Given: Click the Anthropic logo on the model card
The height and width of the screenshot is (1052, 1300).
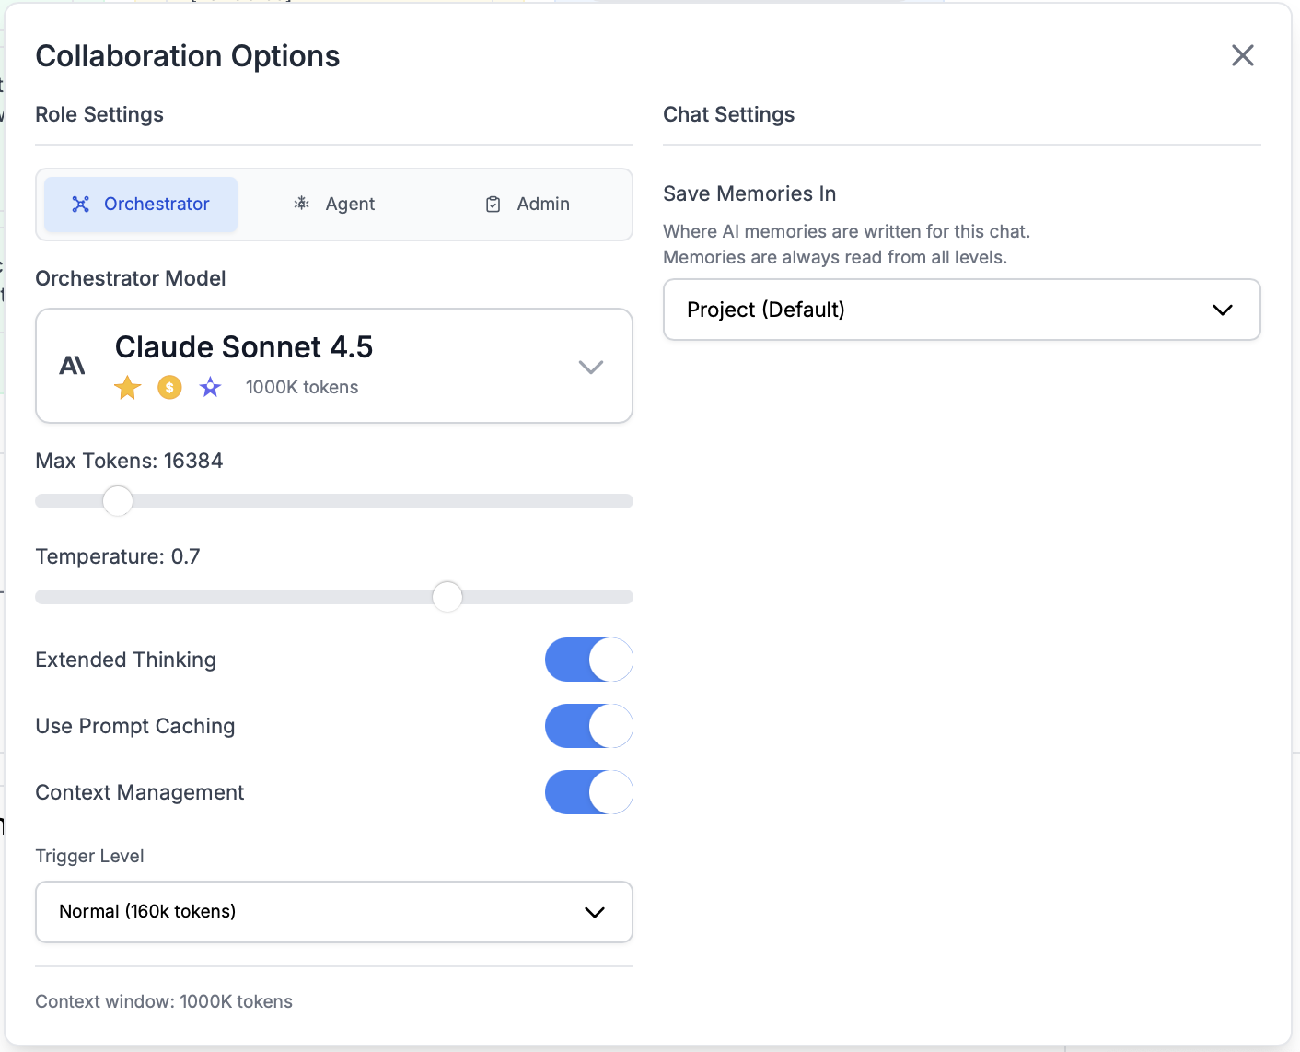Looking at the screenshot, I should click(72, 364).
